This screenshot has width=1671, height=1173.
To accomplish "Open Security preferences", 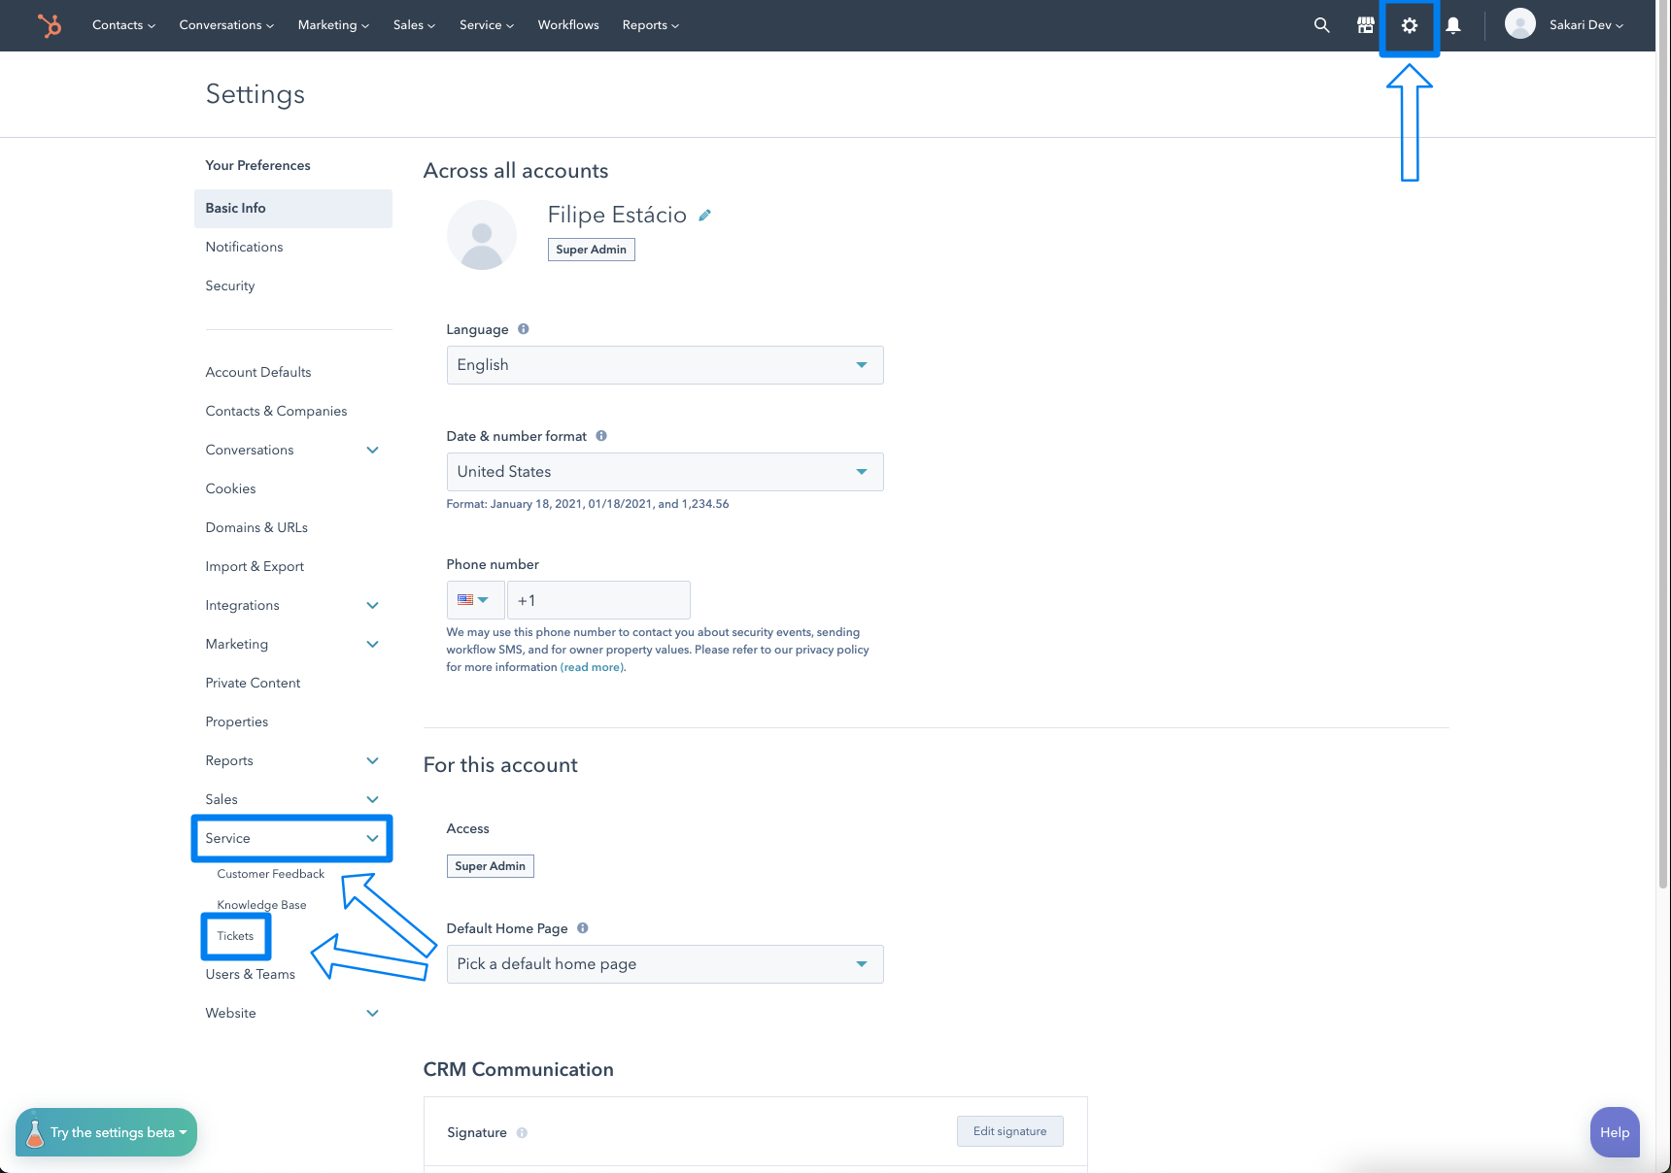I will [x=230, y=285].
